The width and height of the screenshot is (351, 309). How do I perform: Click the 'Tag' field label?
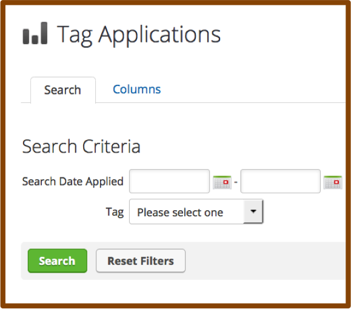(115, 212)
